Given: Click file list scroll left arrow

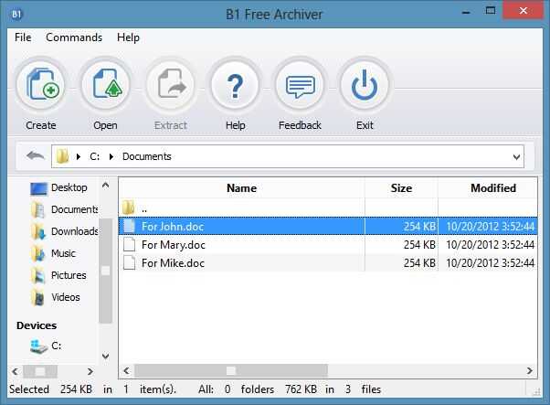Looking at the screenshot, I should coord(126,370).
